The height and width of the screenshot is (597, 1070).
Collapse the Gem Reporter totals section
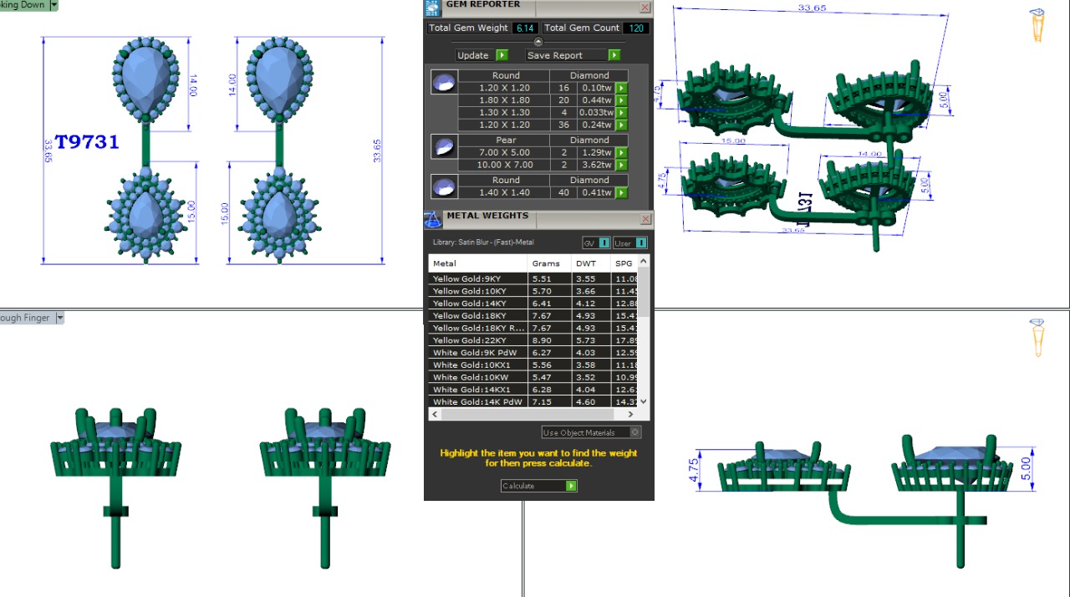pyautogui.click(x=538, y=42)
